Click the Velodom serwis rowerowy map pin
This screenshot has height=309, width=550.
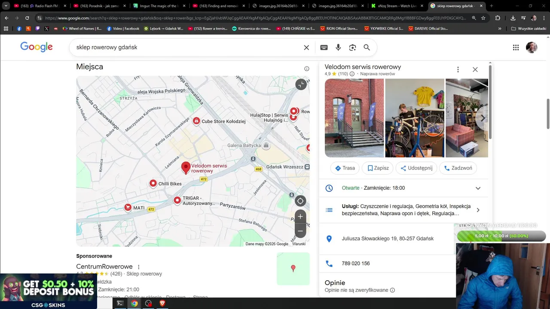tap(186, 168)
